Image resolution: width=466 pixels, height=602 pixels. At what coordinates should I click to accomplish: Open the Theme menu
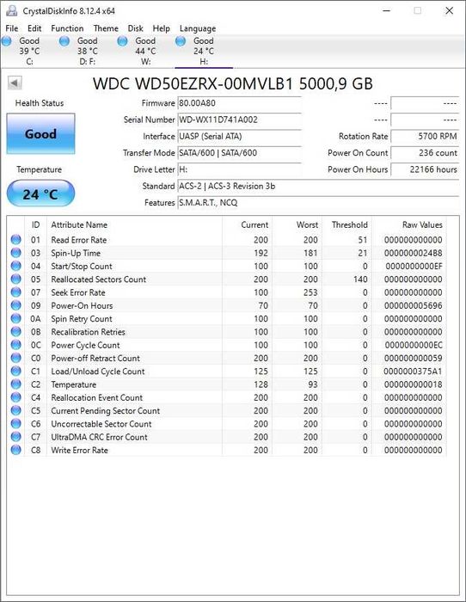(106, 28)
